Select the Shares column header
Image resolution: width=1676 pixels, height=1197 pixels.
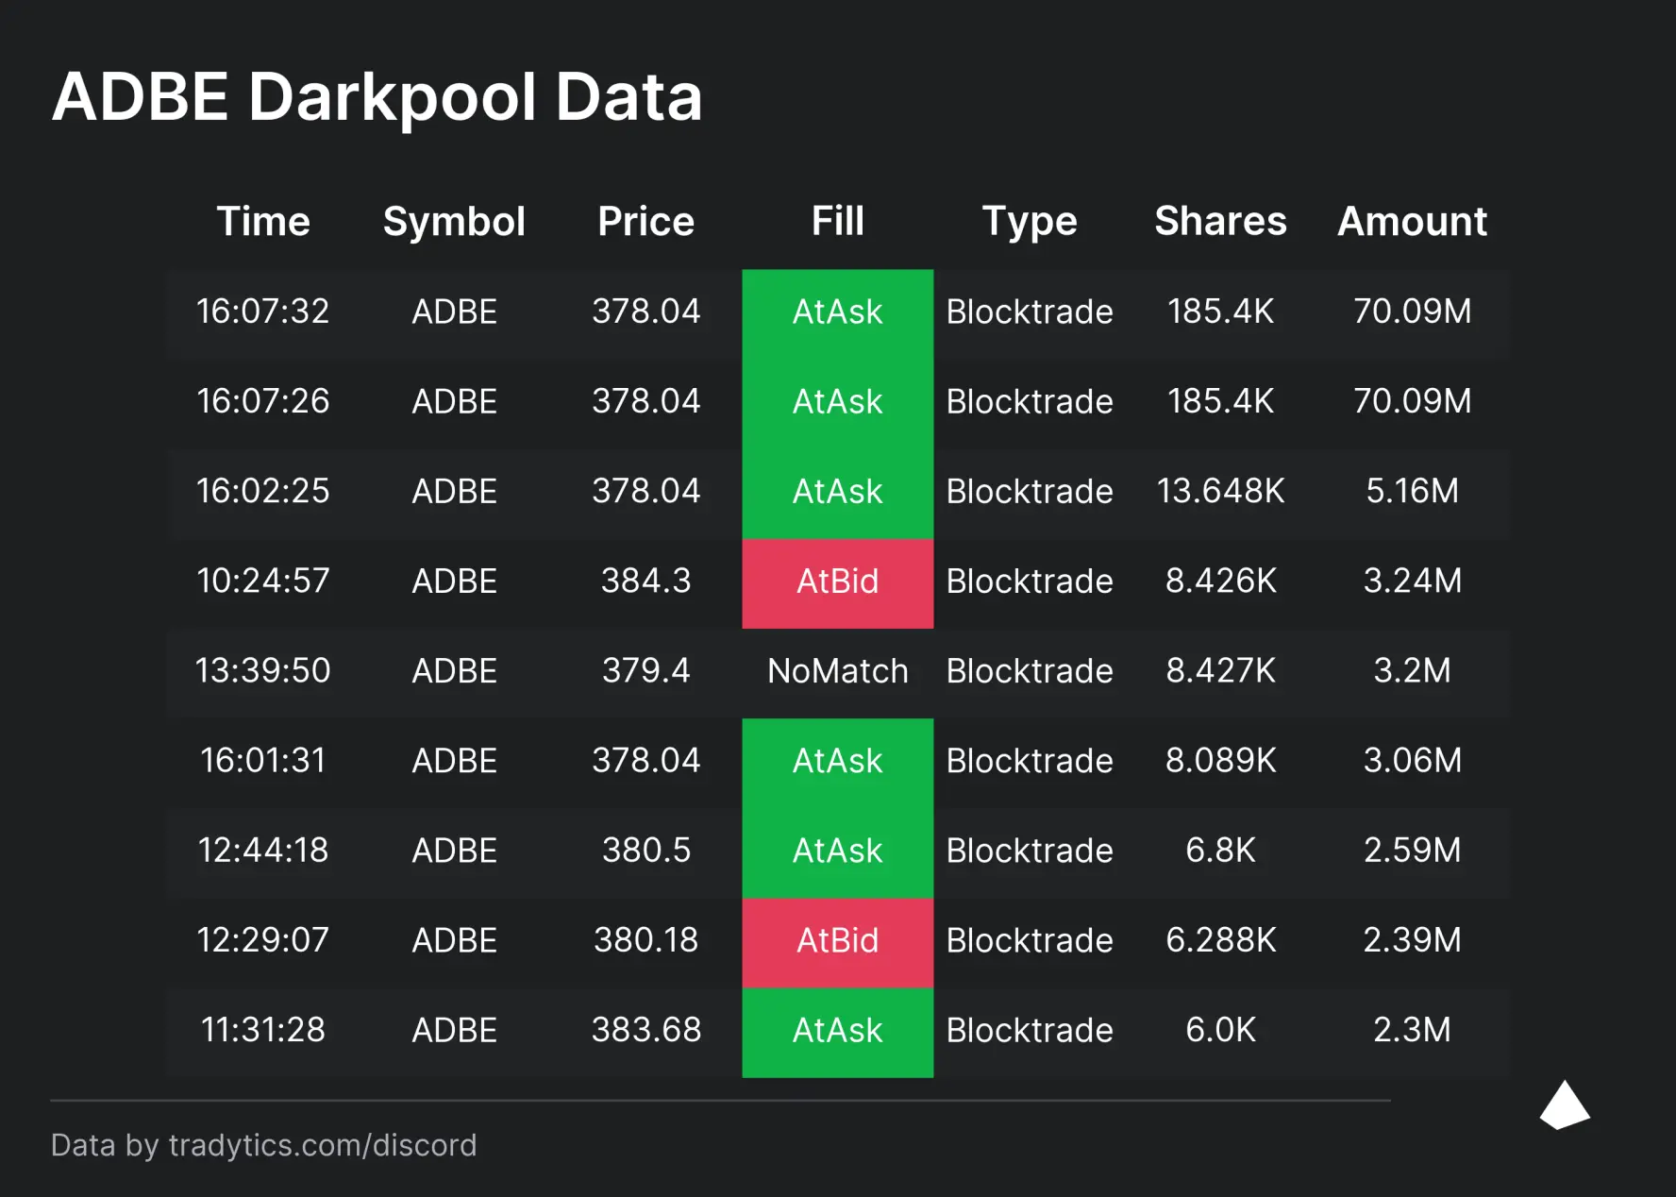pos(1220,222)
